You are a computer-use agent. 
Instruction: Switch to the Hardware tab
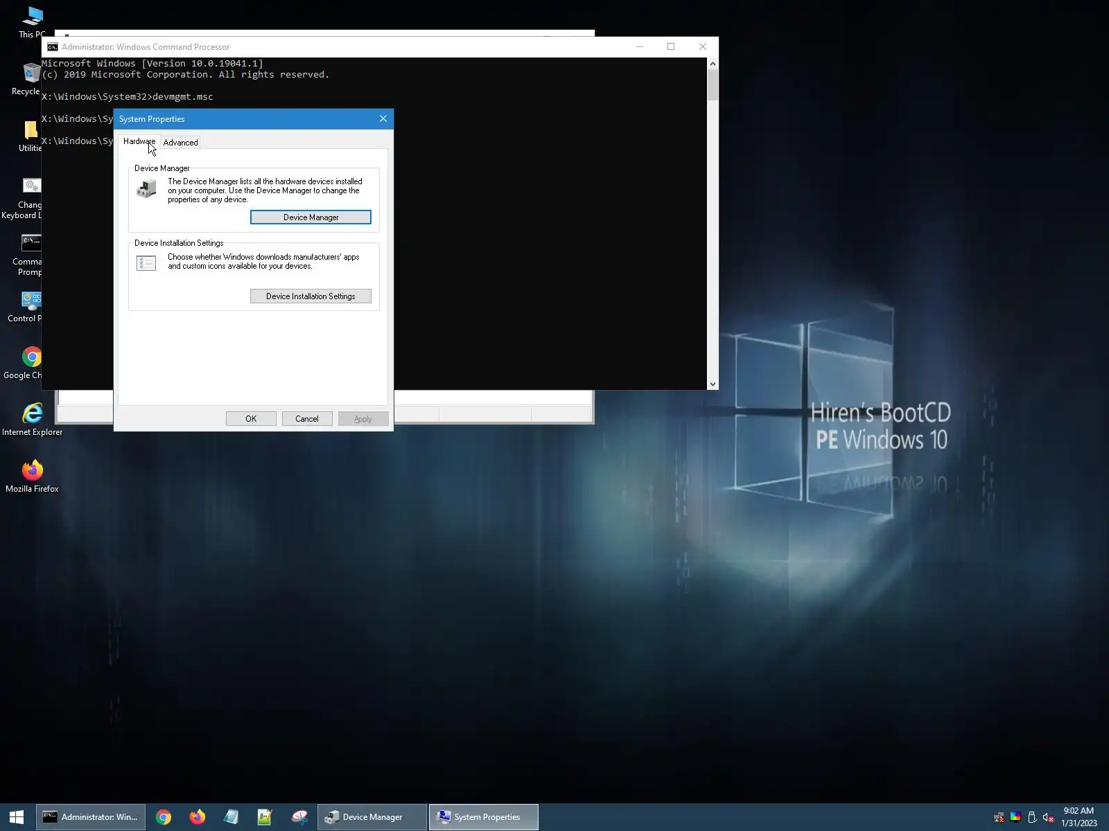point(139,141)
